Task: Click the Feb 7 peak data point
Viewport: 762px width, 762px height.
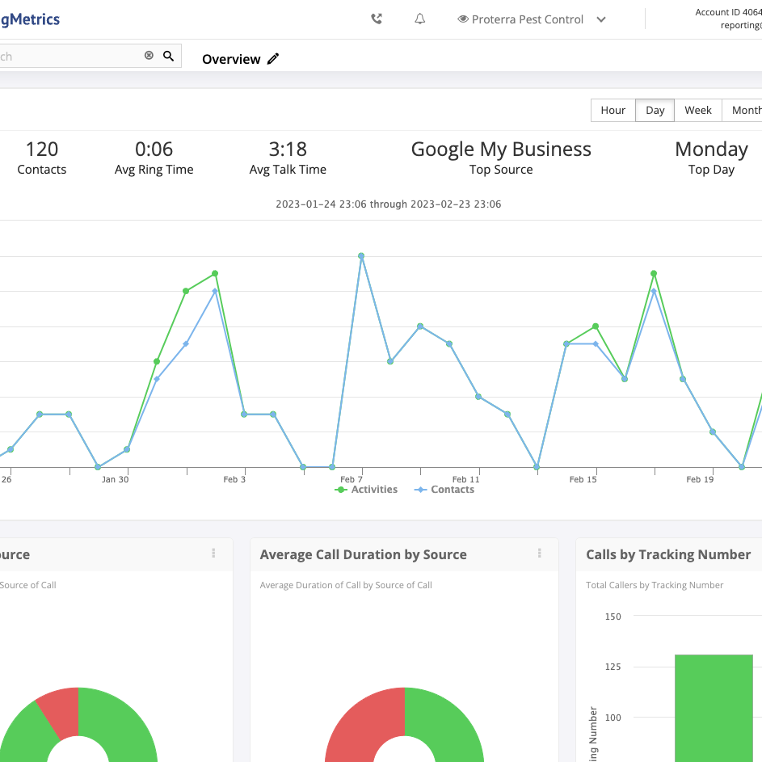Action: pos(361,256)
